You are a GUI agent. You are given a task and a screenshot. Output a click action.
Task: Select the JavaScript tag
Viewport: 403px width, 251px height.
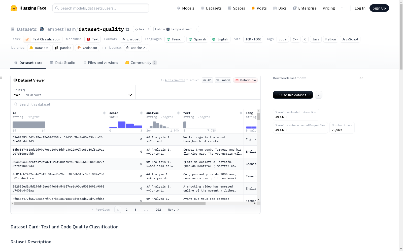tap(350, 39)
